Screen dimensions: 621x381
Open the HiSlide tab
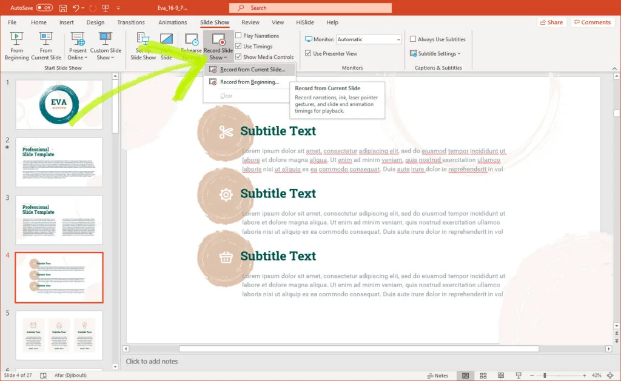coord(305,22)
